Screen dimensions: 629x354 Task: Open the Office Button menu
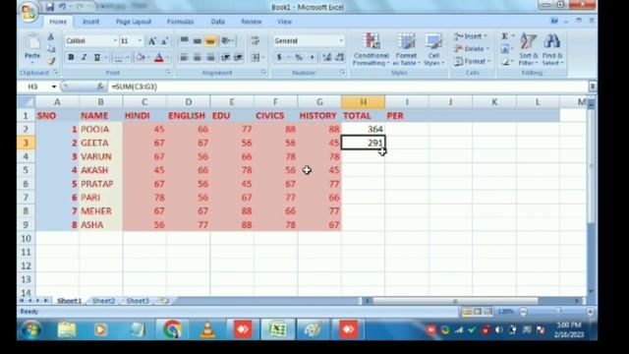[x=29, y=12]
